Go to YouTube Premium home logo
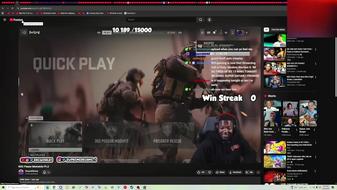Screen dimensions: 337x190 tap(16, 20)
